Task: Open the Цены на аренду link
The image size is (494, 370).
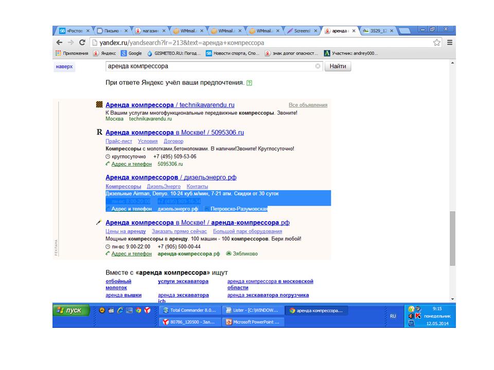Action: [x=126, y=231]
